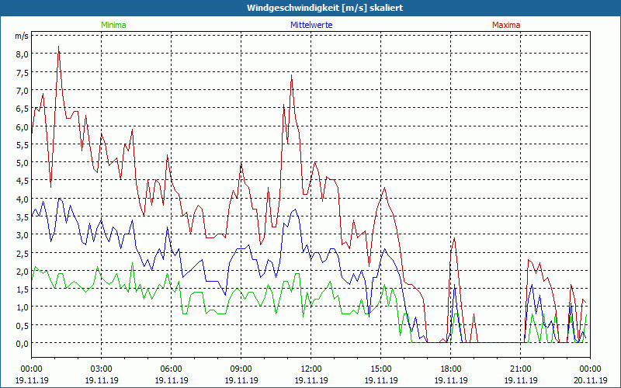Image resolution: width=621 pixels, height=388 pixels.
Task: Click the 18:00 time axis label
Action: [450, 369]
